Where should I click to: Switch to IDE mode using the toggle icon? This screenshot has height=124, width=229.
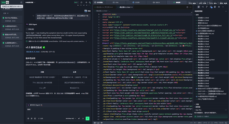(7, 2)
